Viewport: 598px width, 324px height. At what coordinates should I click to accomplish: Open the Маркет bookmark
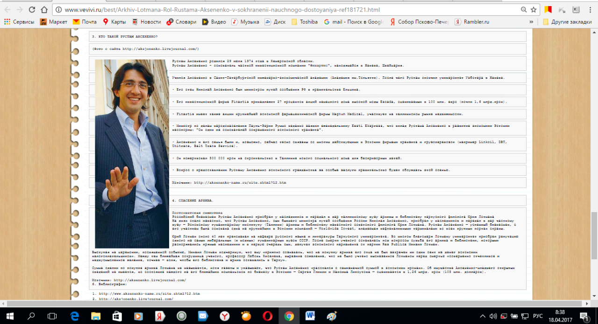click(x=54, y=21)
